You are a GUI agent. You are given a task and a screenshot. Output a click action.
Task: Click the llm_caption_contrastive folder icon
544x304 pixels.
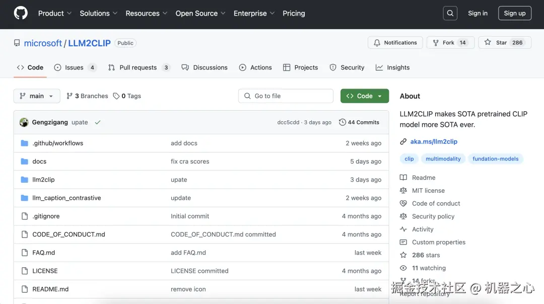24,198
